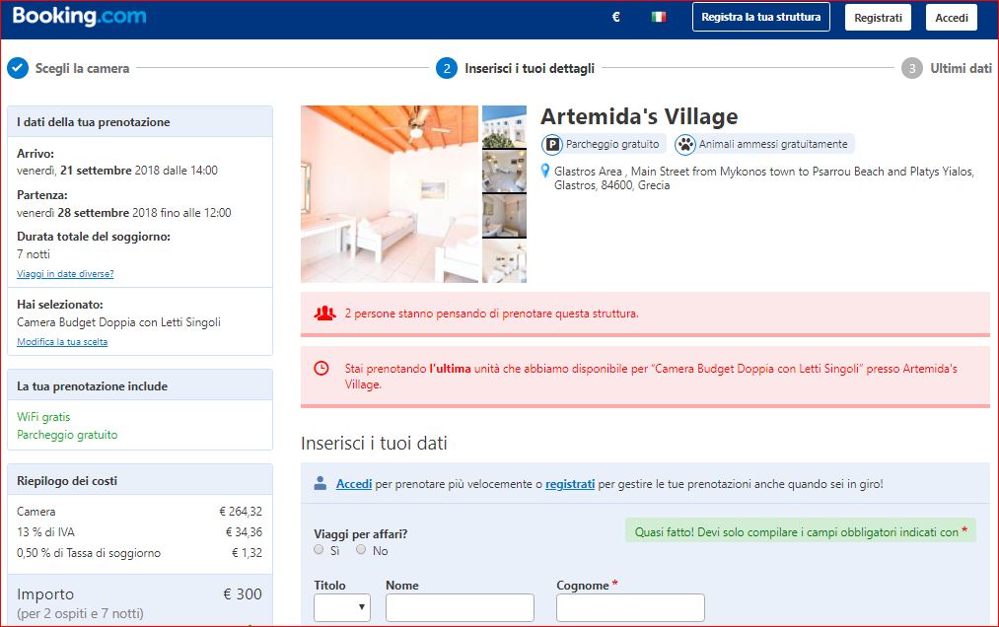Click the map pin location icon
This screenshot has height=627, width=999.
tap(544, 171)
